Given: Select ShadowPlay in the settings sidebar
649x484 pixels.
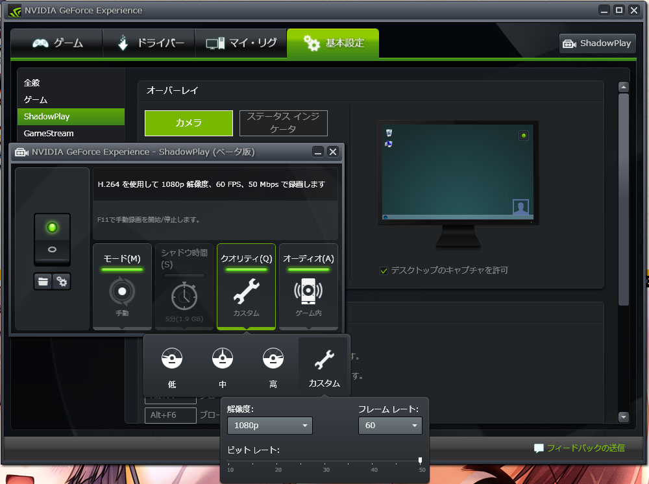Looking at the screenshot, I should point(71,117).
